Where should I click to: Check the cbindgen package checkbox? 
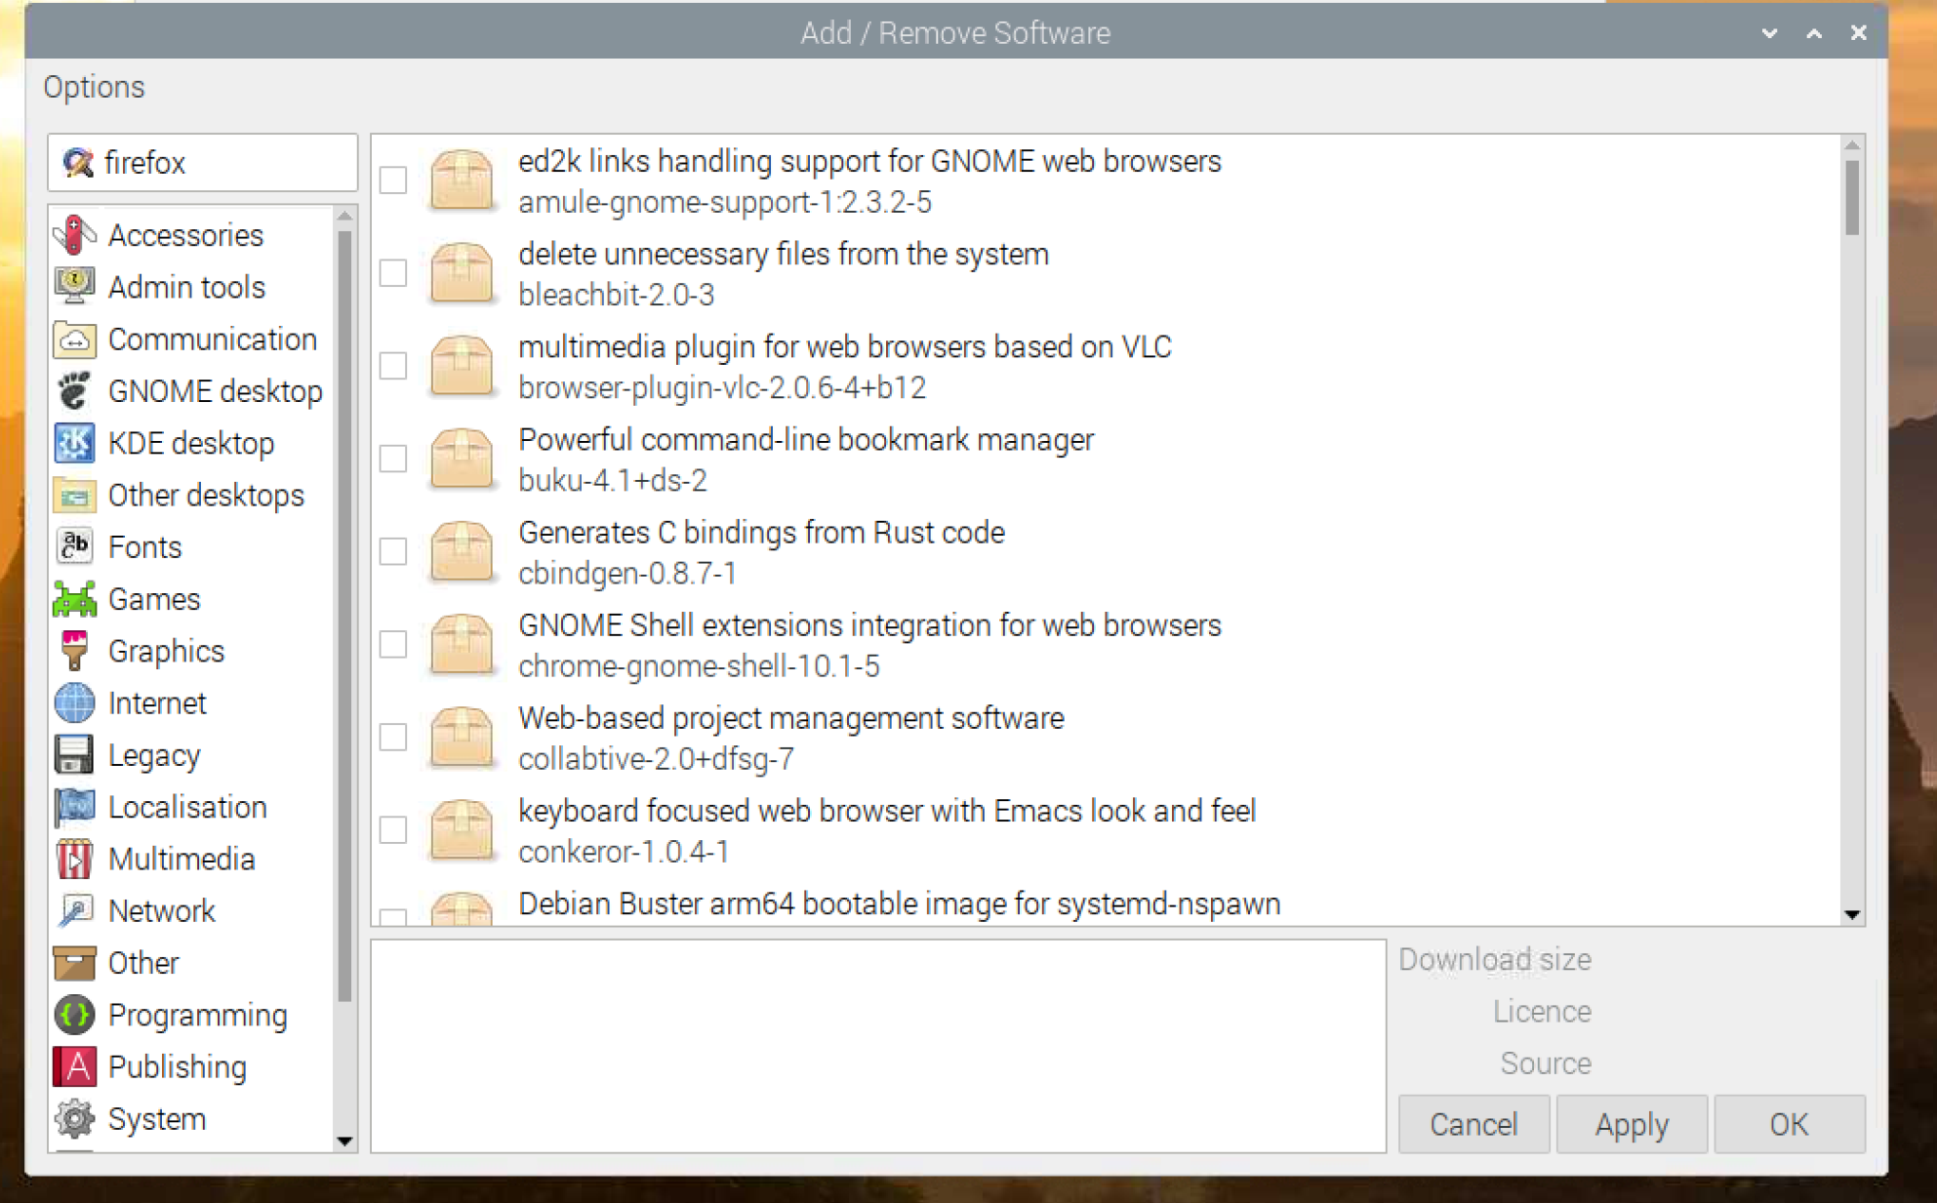(x=393, y=551)
